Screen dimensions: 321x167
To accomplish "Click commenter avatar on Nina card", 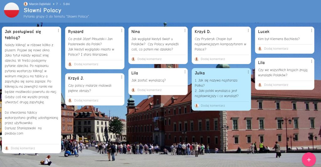I will click(x=133, y=59).
